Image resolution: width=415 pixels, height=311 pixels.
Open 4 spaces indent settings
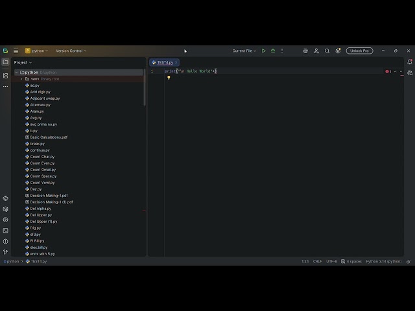351,261
